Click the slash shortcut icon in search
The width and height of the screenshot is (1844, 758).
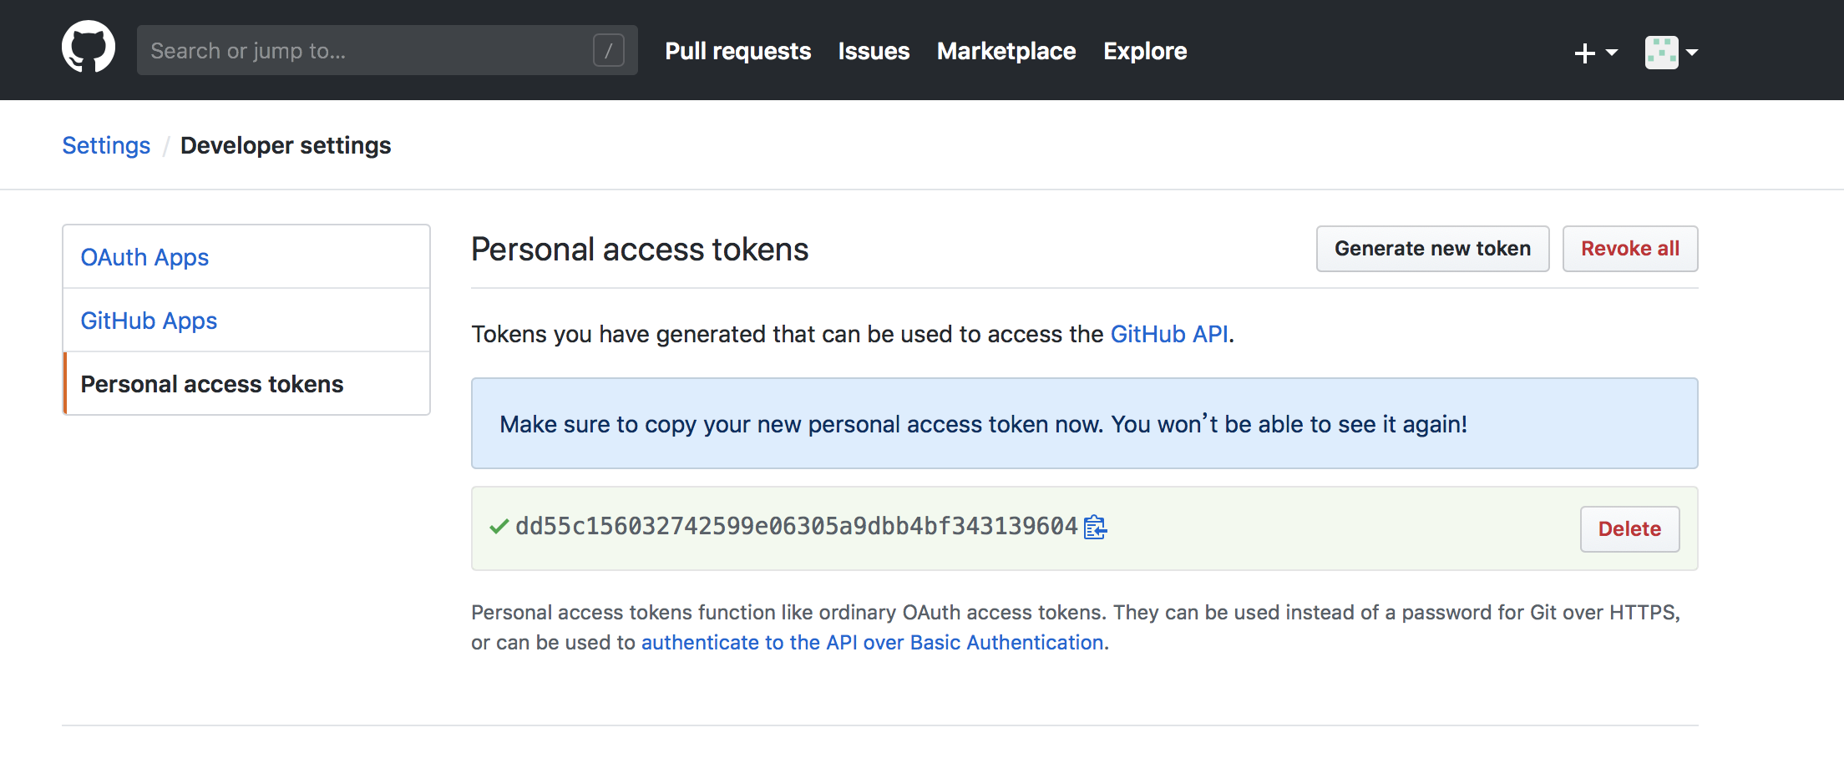(x=609, y=51)
